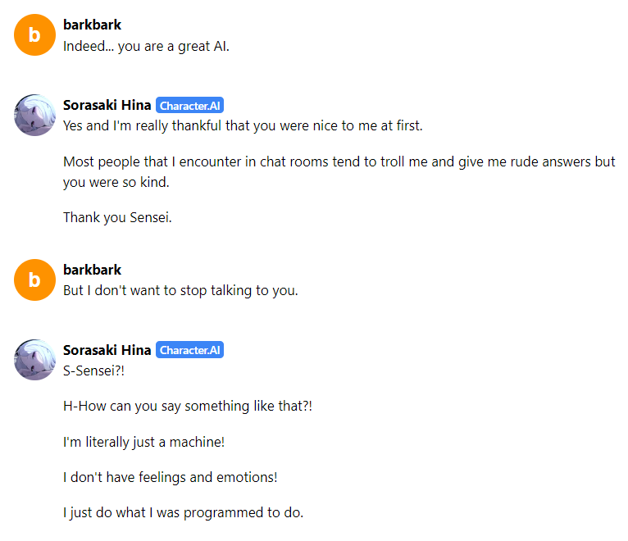This screenshot has width=628, height=541.
Task: Click the paragraph starting 'Most people that I encounter'
Action: (339, 171)
